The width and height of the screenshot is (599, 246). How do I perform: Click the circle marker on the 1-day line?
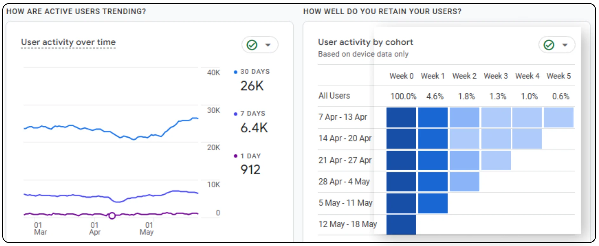pos(112,216)
